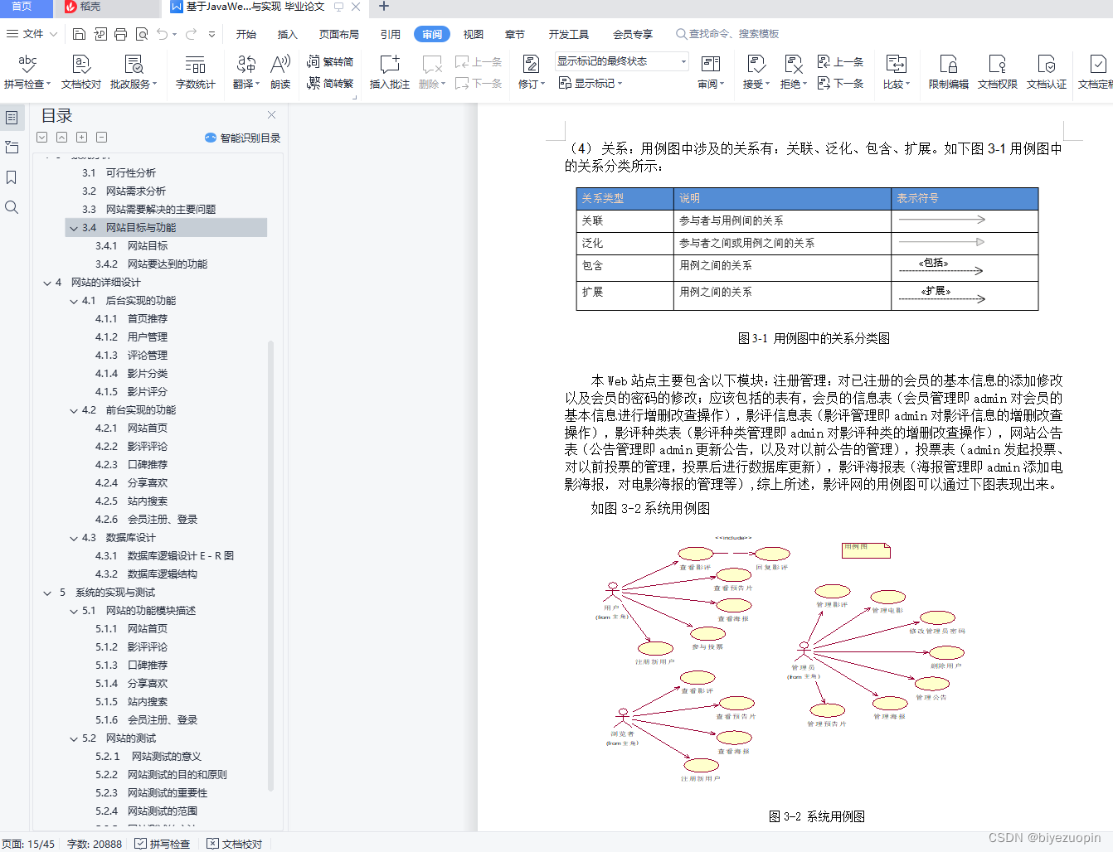Click the print icon in quick toolbar

click(x=120, y=34)
